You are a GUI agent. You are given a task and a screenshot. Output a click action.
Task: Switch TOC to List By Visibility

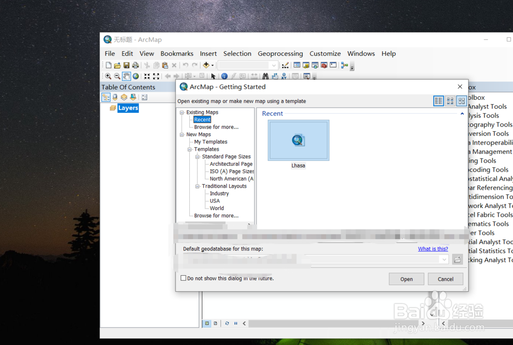[124, 97]
